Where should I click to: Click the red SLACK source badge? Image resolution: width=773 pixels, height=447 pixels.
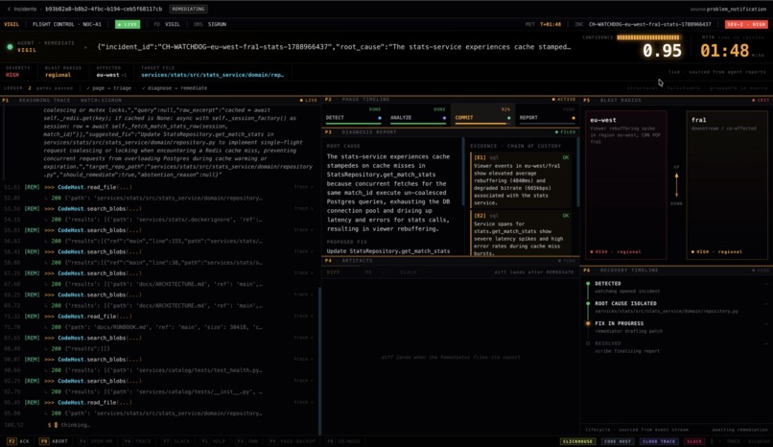[x=694, y=441]
